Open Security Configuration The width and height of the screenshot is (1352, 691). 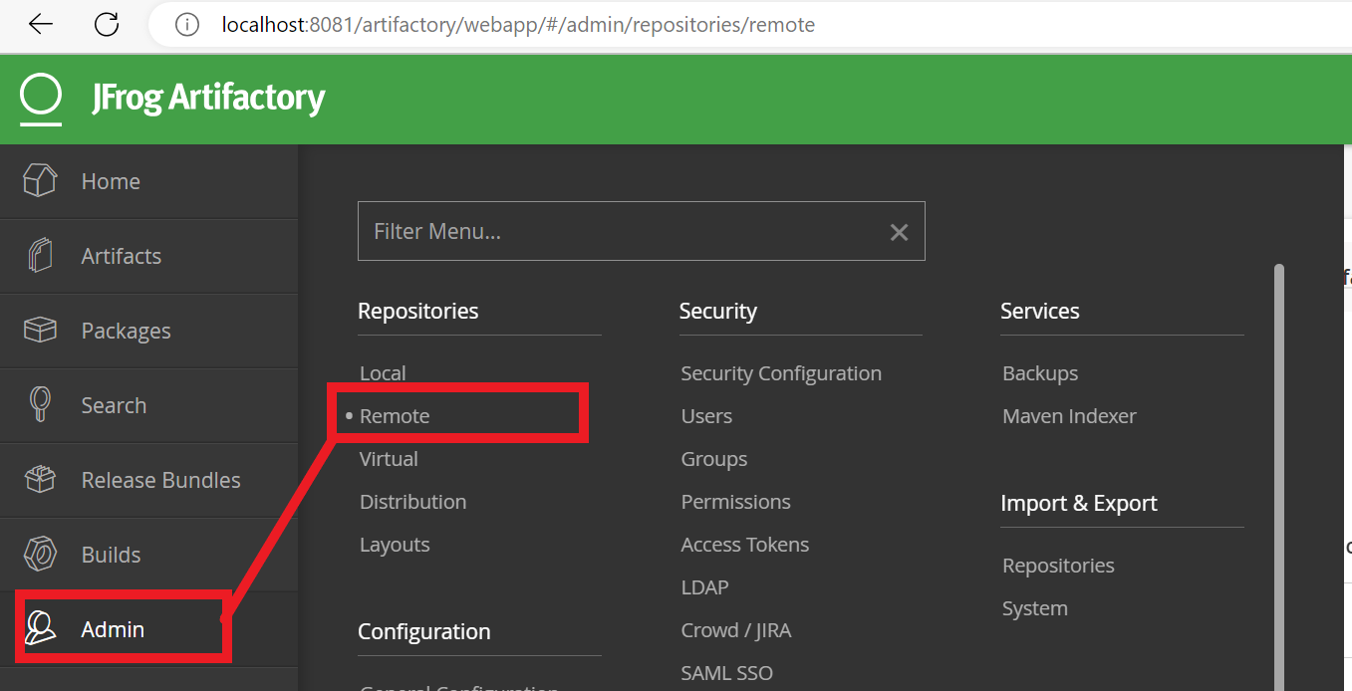click(x=781, y=373)
